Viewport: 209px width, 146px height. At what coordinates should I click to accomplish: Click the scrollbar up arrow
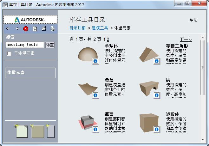tap(203, 37)
